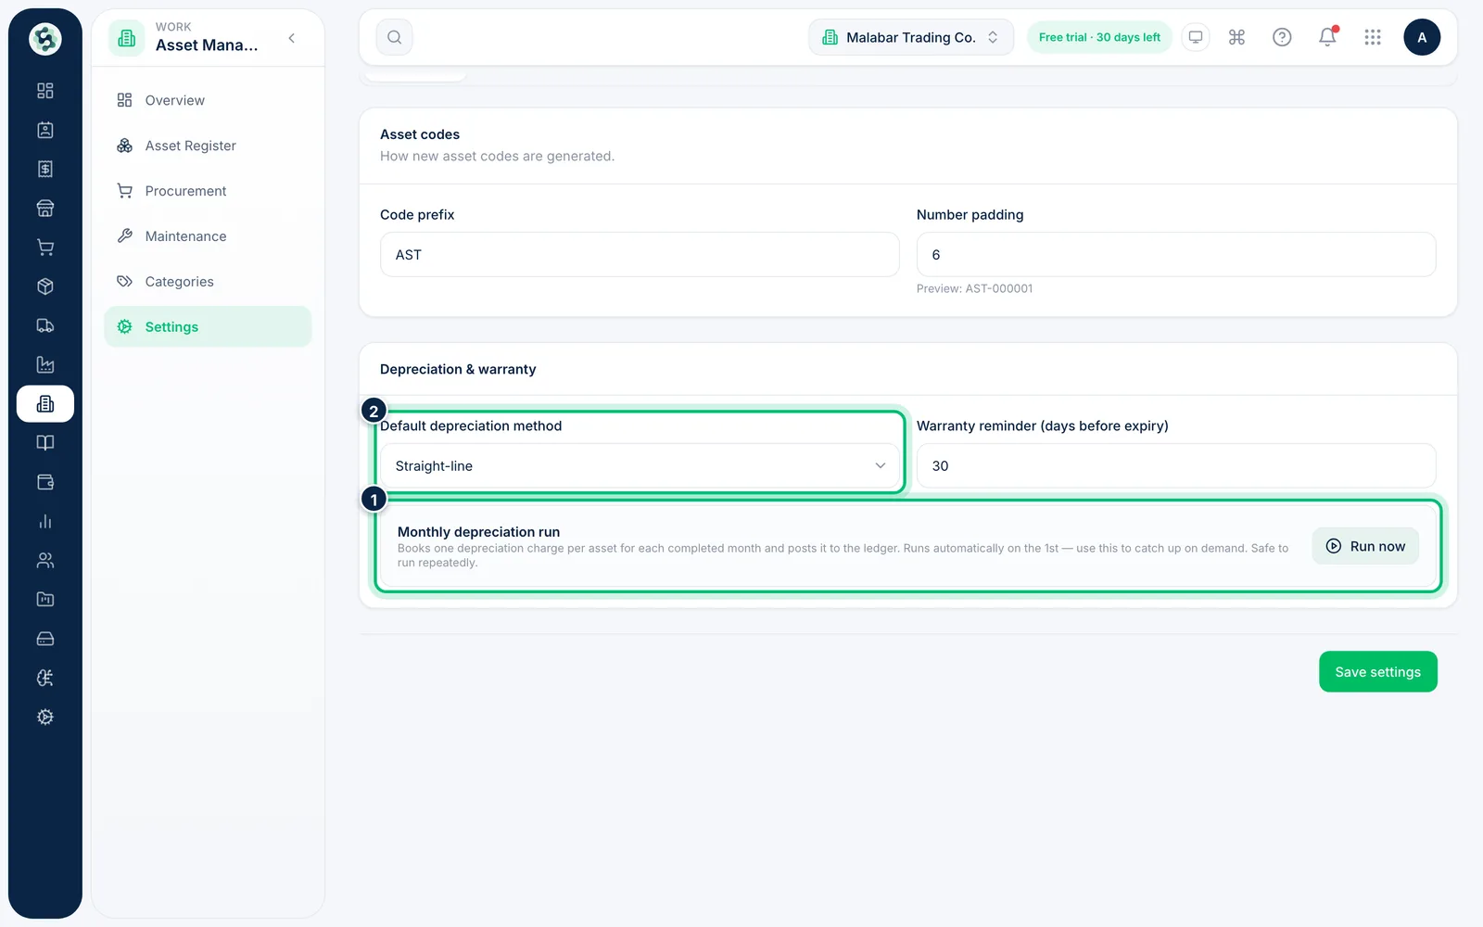This screenshot has width=1483, height=927.
Task: Select the factory icon in left rail
Action: point(45,365)
